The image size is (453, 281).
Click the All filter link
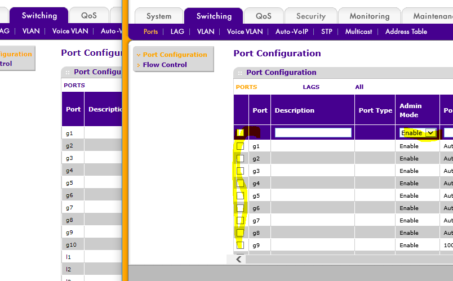click(x=359, y=87)
